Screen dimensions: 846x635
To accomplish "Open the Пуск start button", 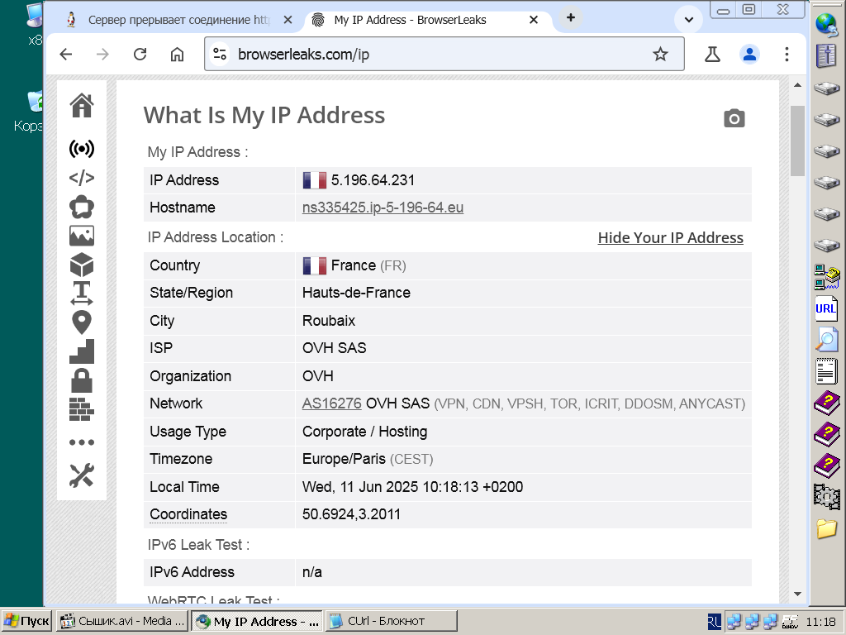I will (x=27, y=621).
